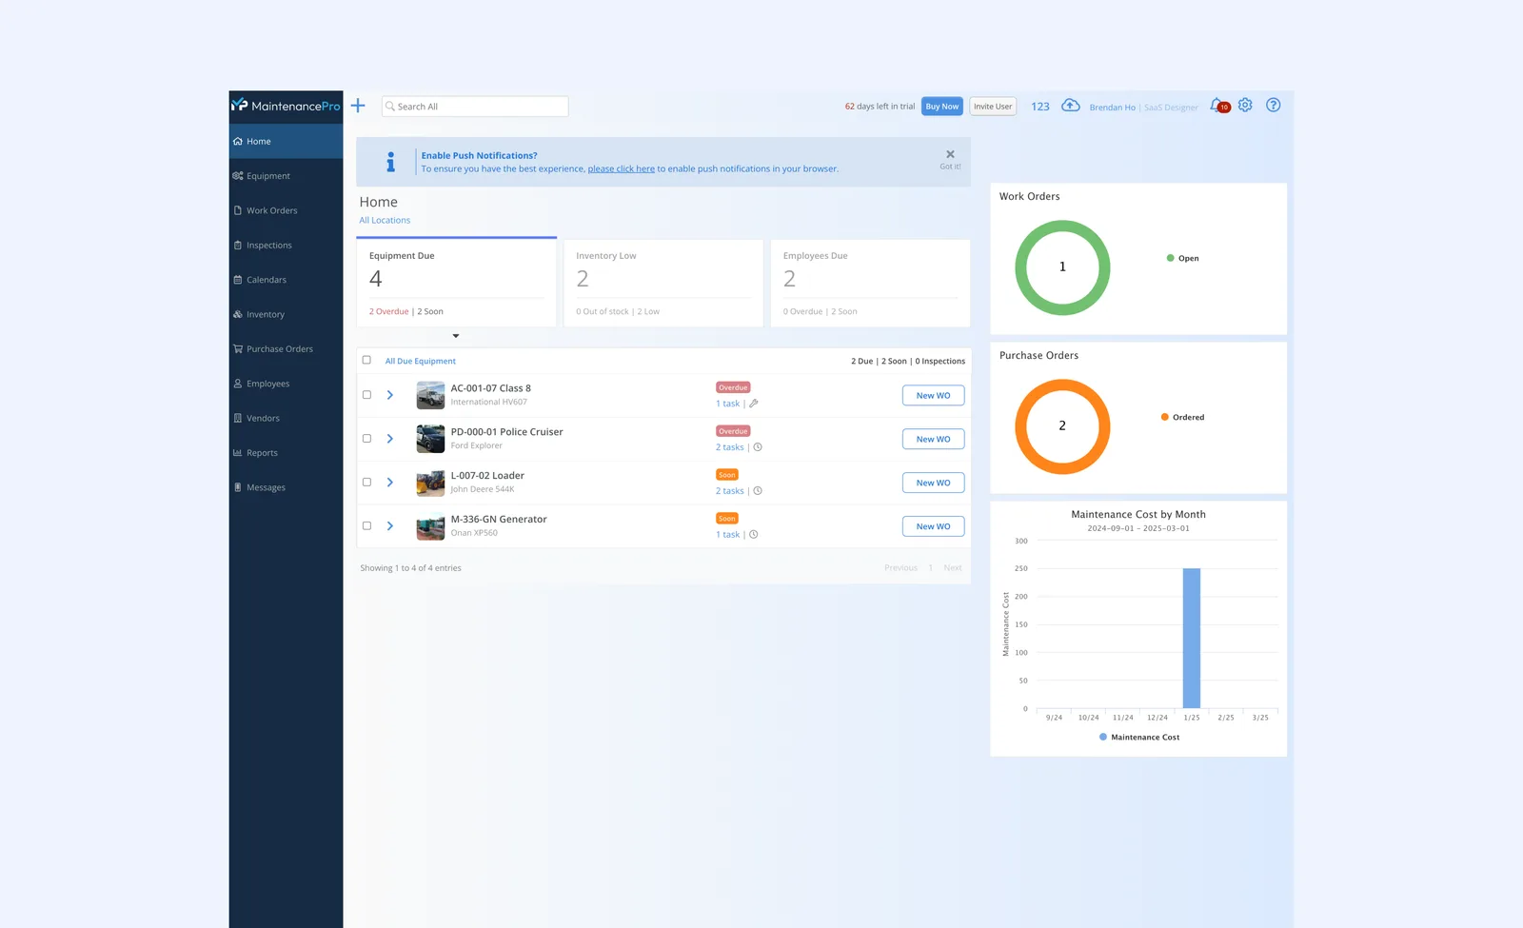Click New WO for L-007-02 Loader
This screenshot has width=1523, height=928.
(x=933, y=484)
